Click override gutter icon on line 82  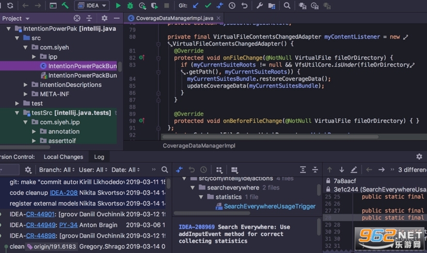coord(141,57)
